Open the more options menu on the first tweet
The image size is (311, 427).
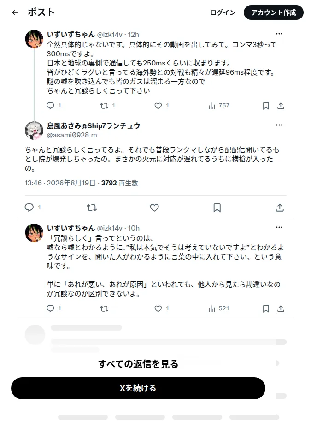[279, 34]
